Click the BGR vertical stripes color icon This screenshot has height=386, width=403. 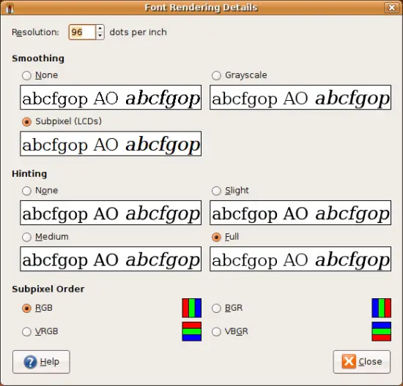pos(382,308)
